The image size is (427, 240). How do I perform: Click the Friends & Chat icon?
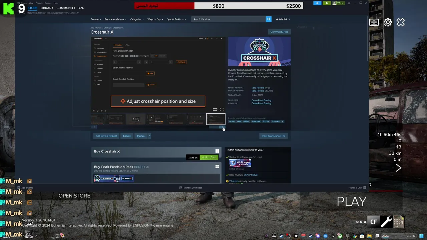(365, 188)
